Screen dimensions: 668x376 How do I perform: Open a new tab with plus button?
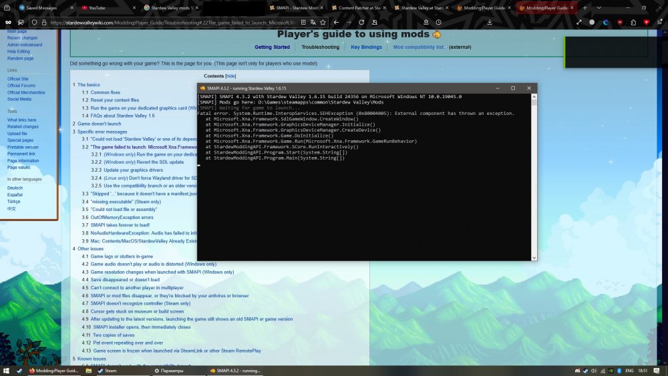click(585, 7)
